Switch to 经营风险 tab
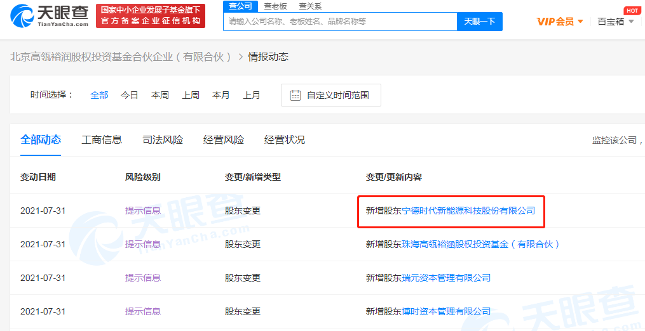The width and height of the screenshot is (645, 331). [223, 140]
